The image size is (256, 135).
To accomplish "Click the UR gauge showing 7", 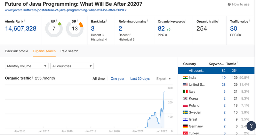I will tap(54, 29).
